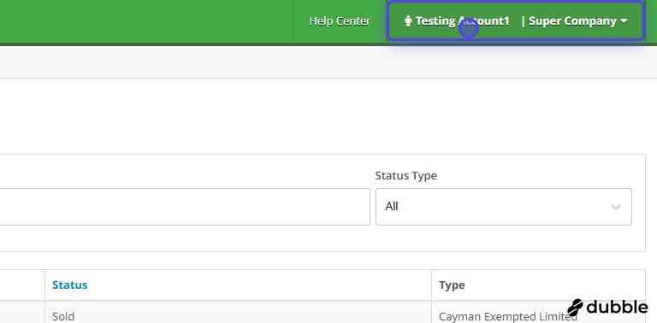Image resolution: width=657 pixels, height=323 pixels.
Task: Open the Testing Account1 account menu
Action: point(515,21)
